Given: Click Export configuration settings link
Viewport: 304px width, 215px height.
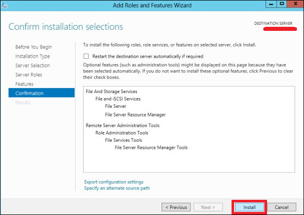Looking at the screenshot, I should pyautogui.click(x=113, y=182).
